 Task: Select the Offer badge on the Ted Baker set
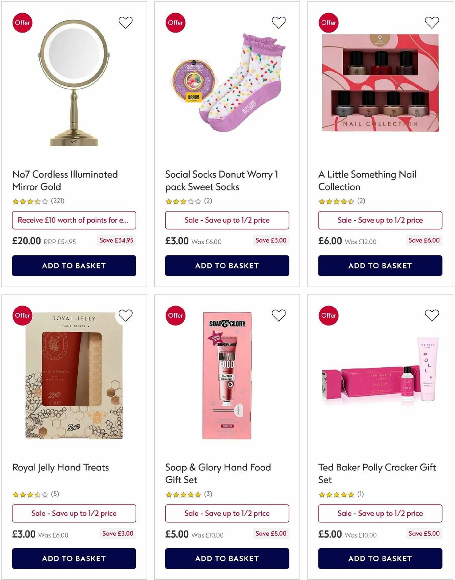[x=328, y=315]
